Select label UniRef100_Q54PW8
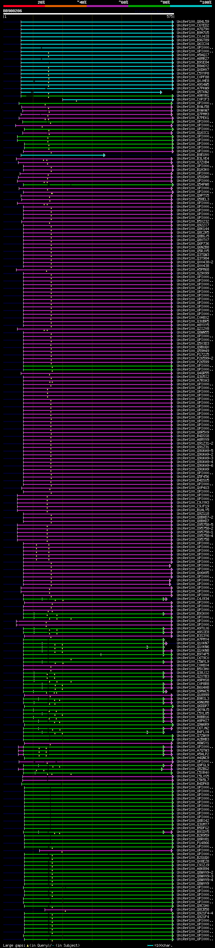Screen dimensions: 215x948 [x=193, y=184]
